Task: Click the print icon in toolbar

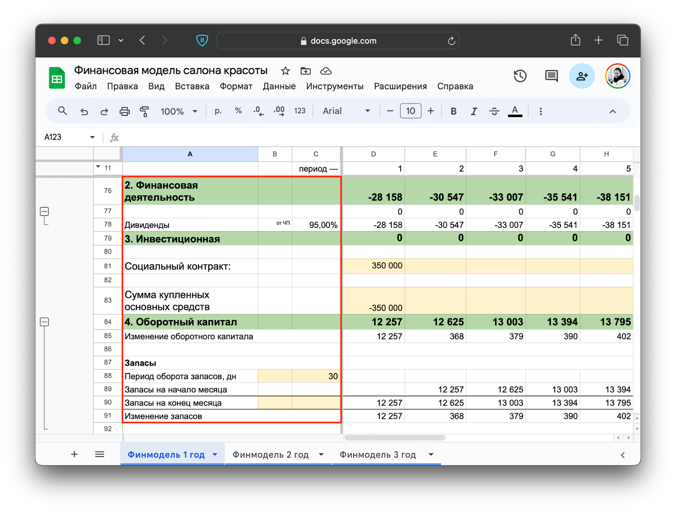Action: 124,112
